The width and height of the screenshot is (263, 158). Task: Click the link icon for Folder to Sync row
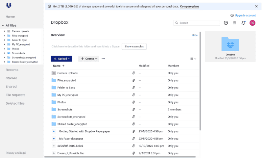pyautogui.click(x=133, y=88)
